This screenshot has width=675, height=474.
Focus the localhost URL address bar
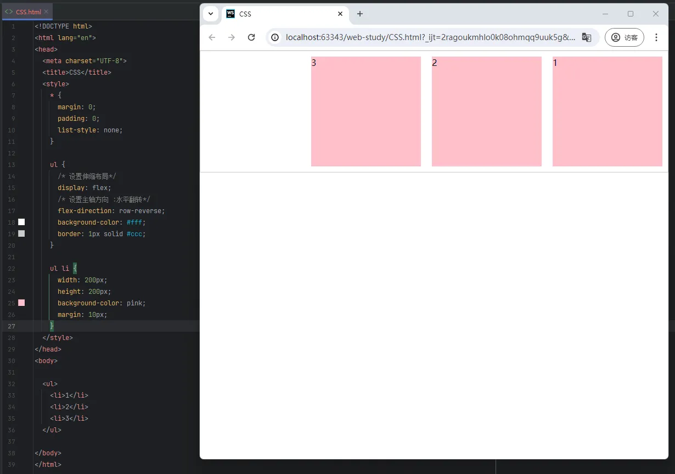coord(428,37)
